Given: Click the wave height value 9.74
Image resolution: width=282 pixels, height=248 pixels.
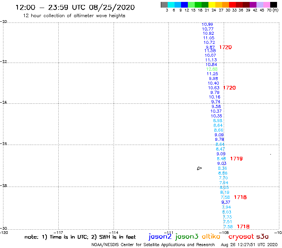Looking at the screenshot, I should (216, 102).
